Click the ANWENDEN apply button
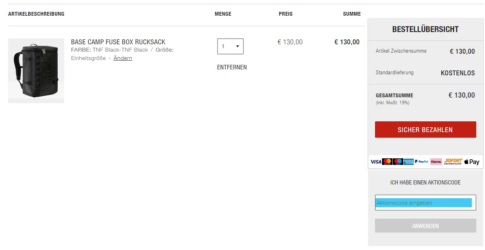Screen dimensions: 485x250 point(425,226)
